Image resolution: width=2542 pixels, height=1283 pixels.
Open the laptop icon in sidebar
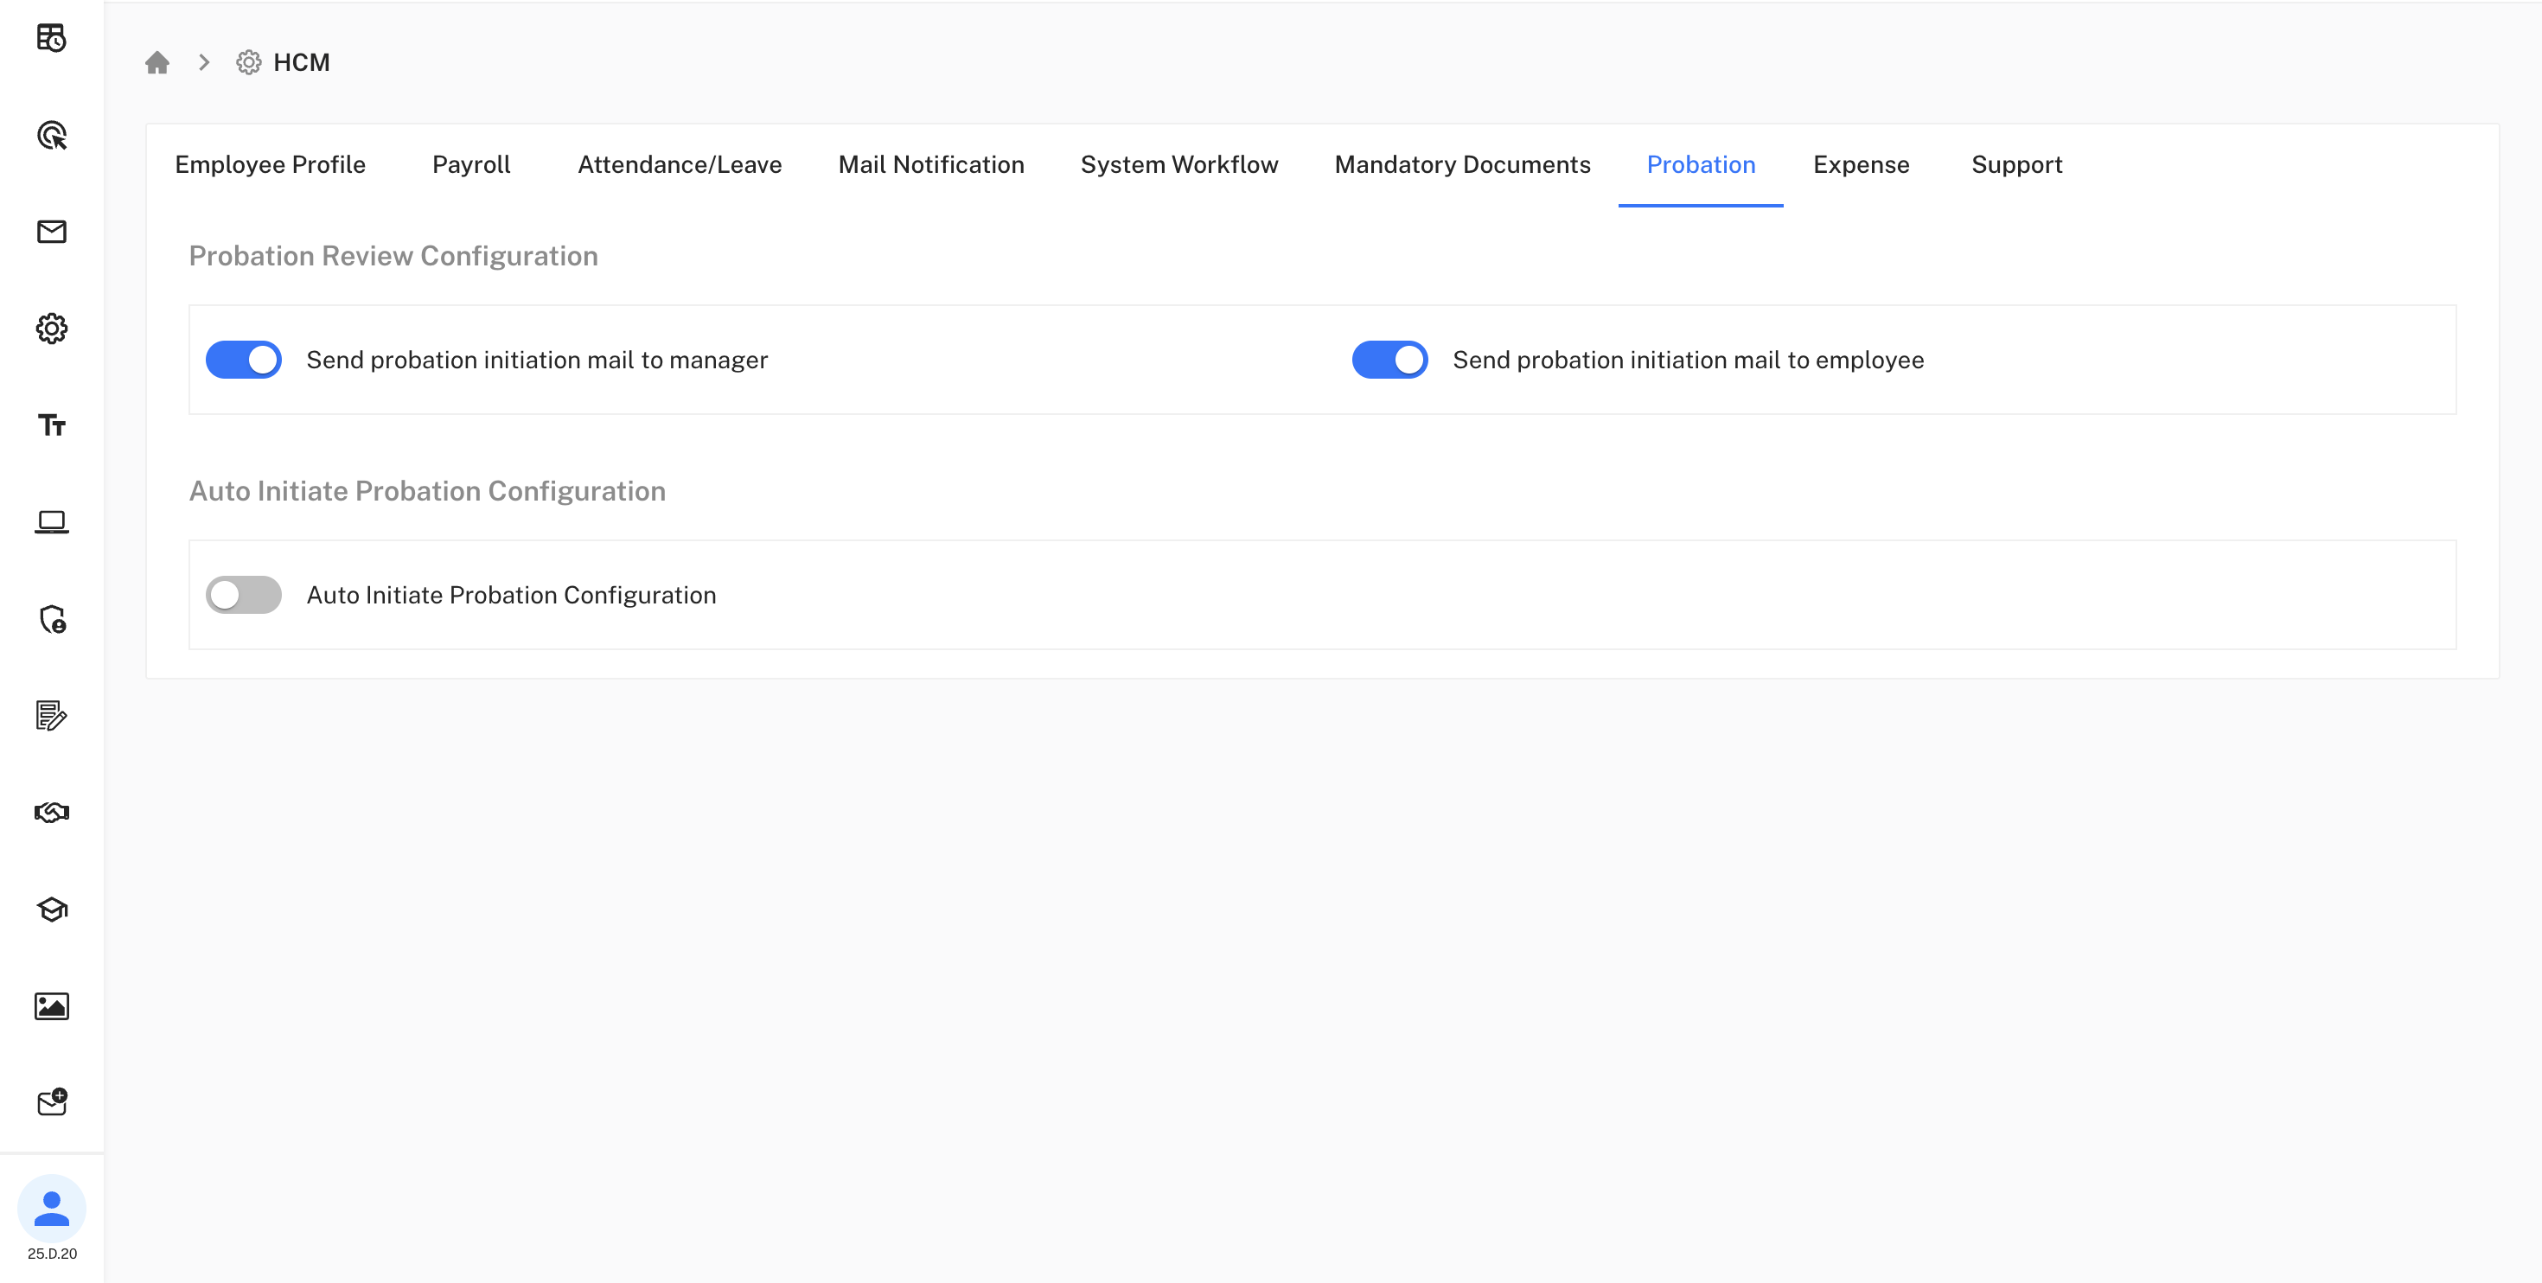click(51, 521)
